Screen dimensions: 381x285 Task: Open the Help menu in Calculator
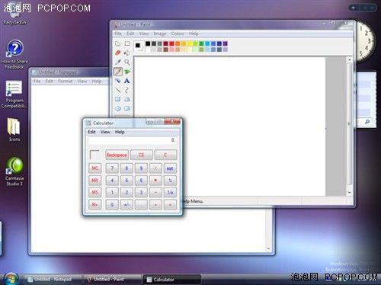120,132
